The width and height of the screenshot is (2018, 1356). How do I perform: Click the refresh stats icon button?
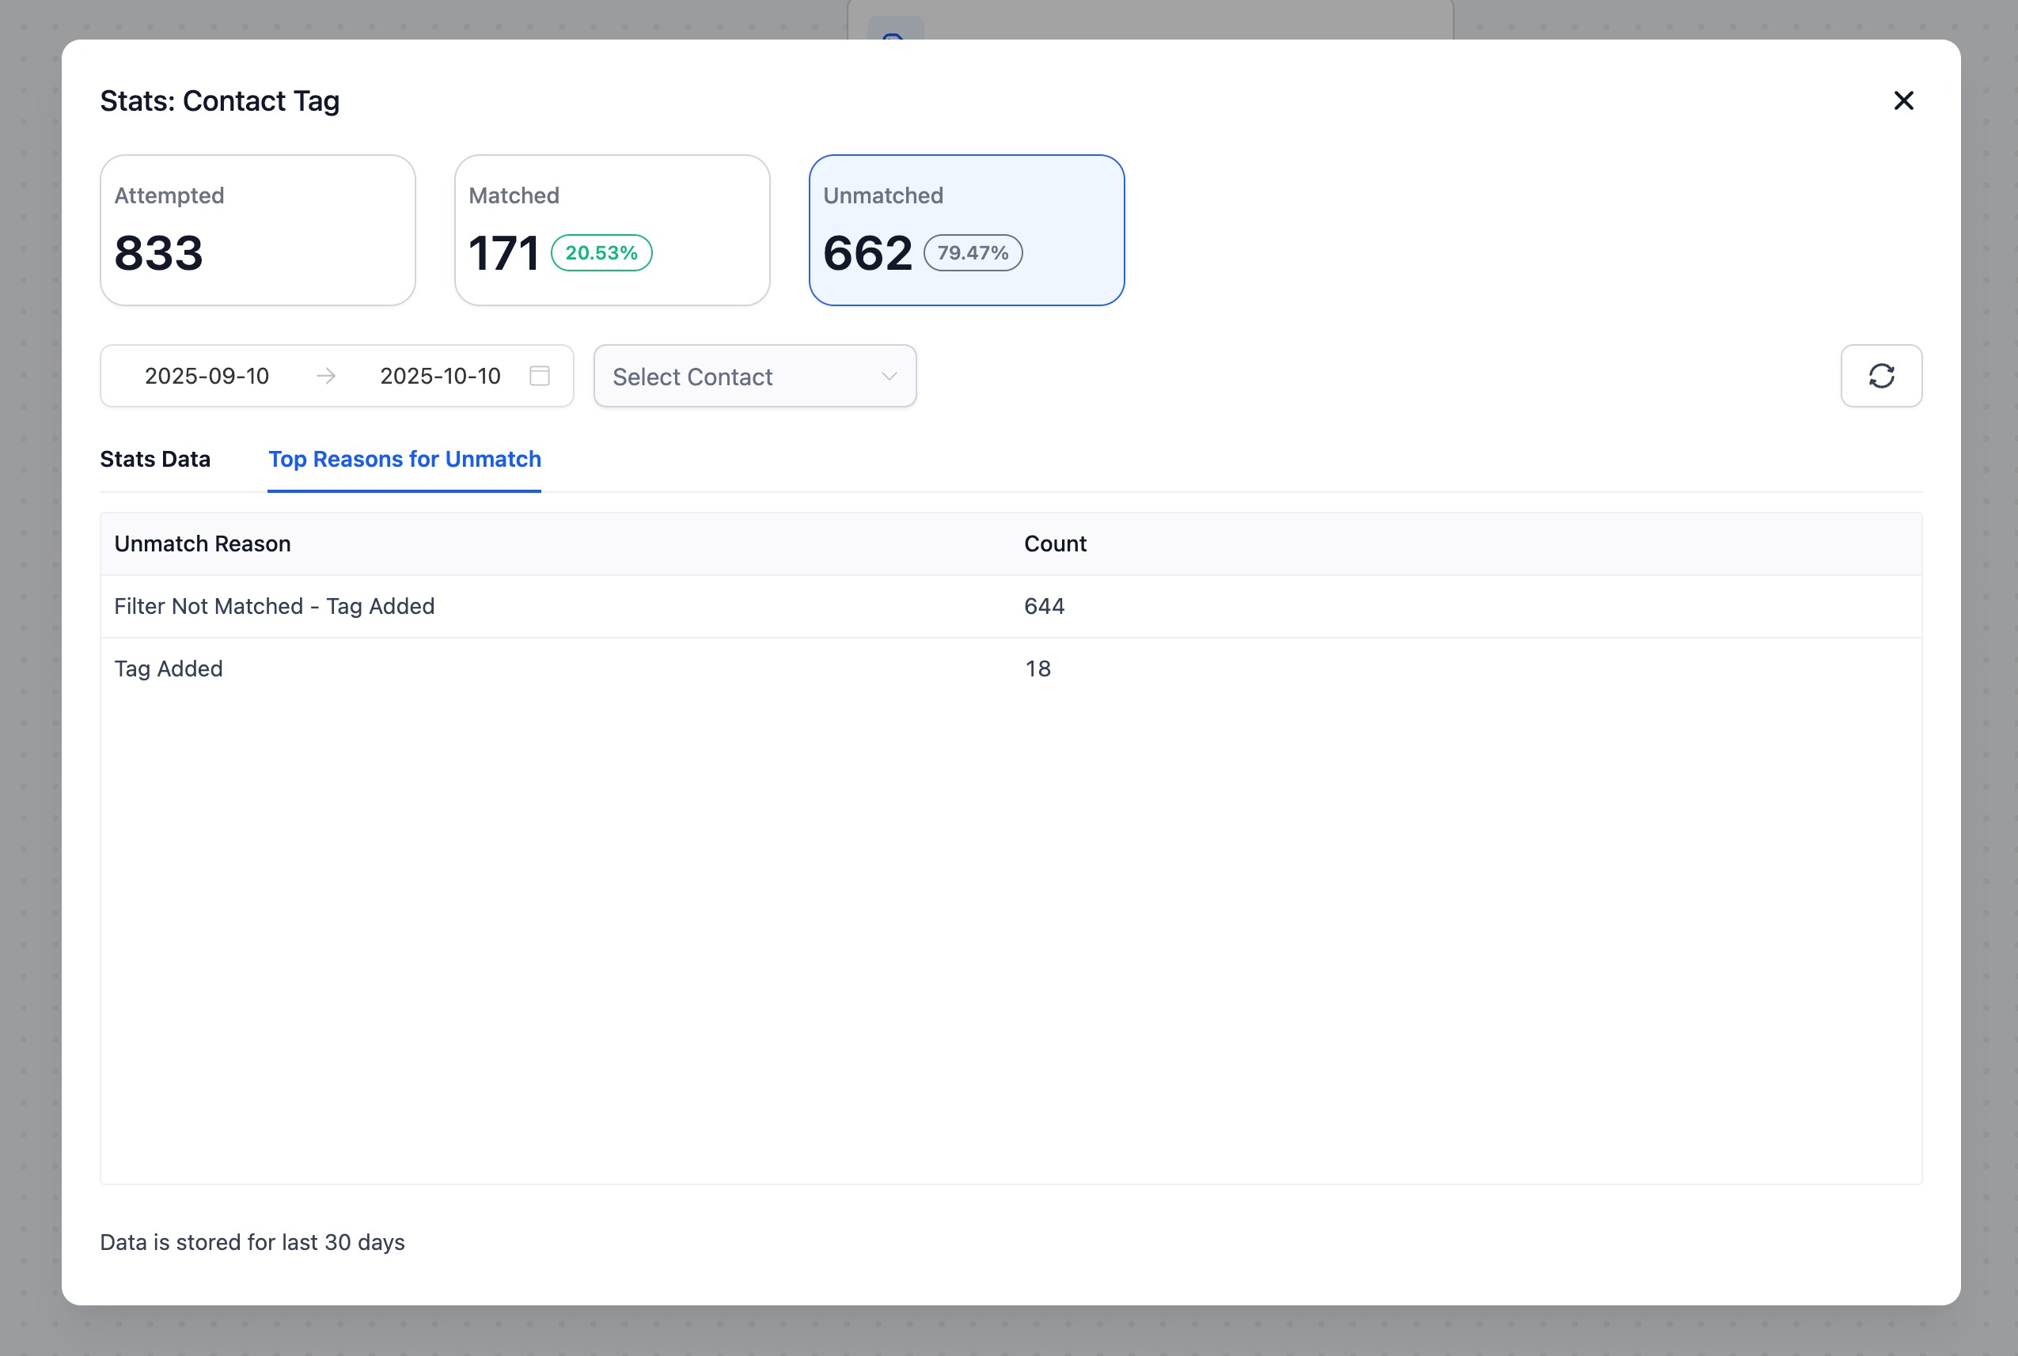(x=1880, y=377)
